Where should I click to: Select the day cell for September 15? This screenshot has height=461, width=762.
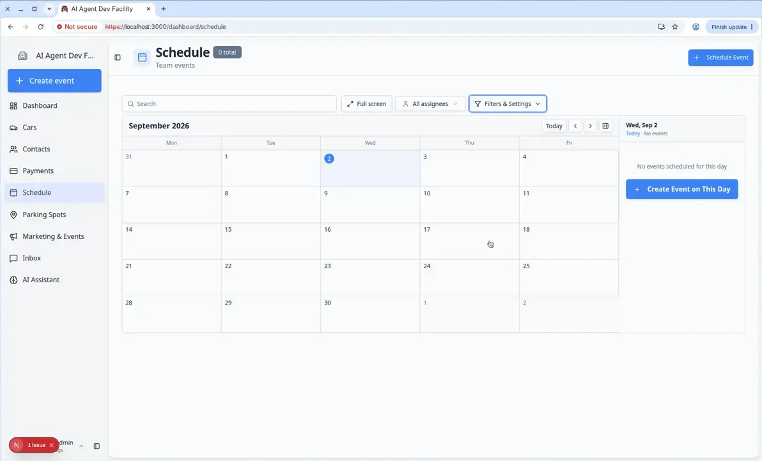pyautogui.click(x=270, y=241)
